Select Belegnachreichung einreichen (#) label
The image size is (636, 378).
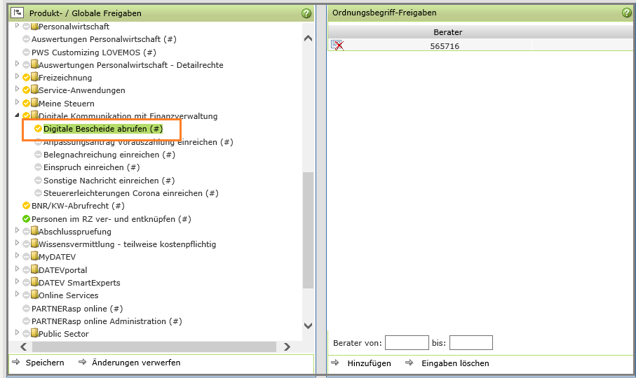tap(109, 155)
